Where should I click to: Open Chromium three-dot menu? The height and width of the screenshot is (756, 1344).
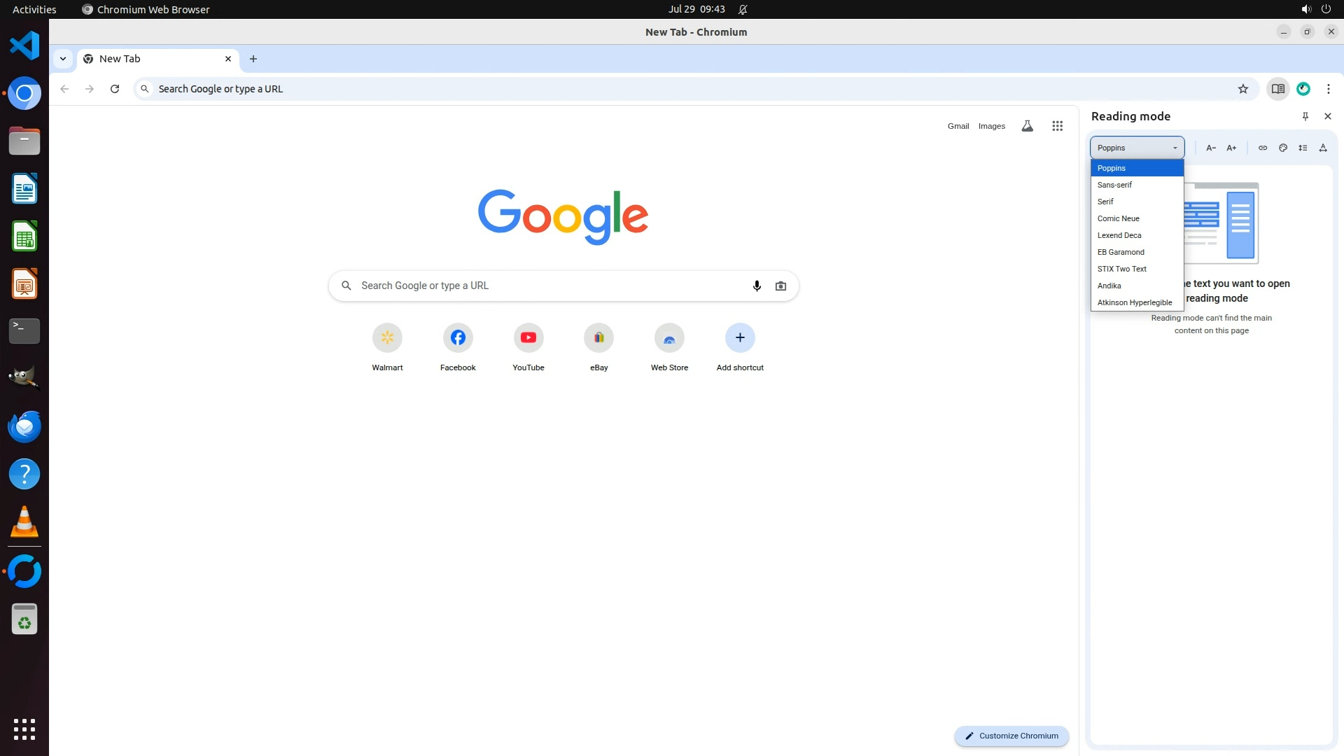click(1328, 89)
